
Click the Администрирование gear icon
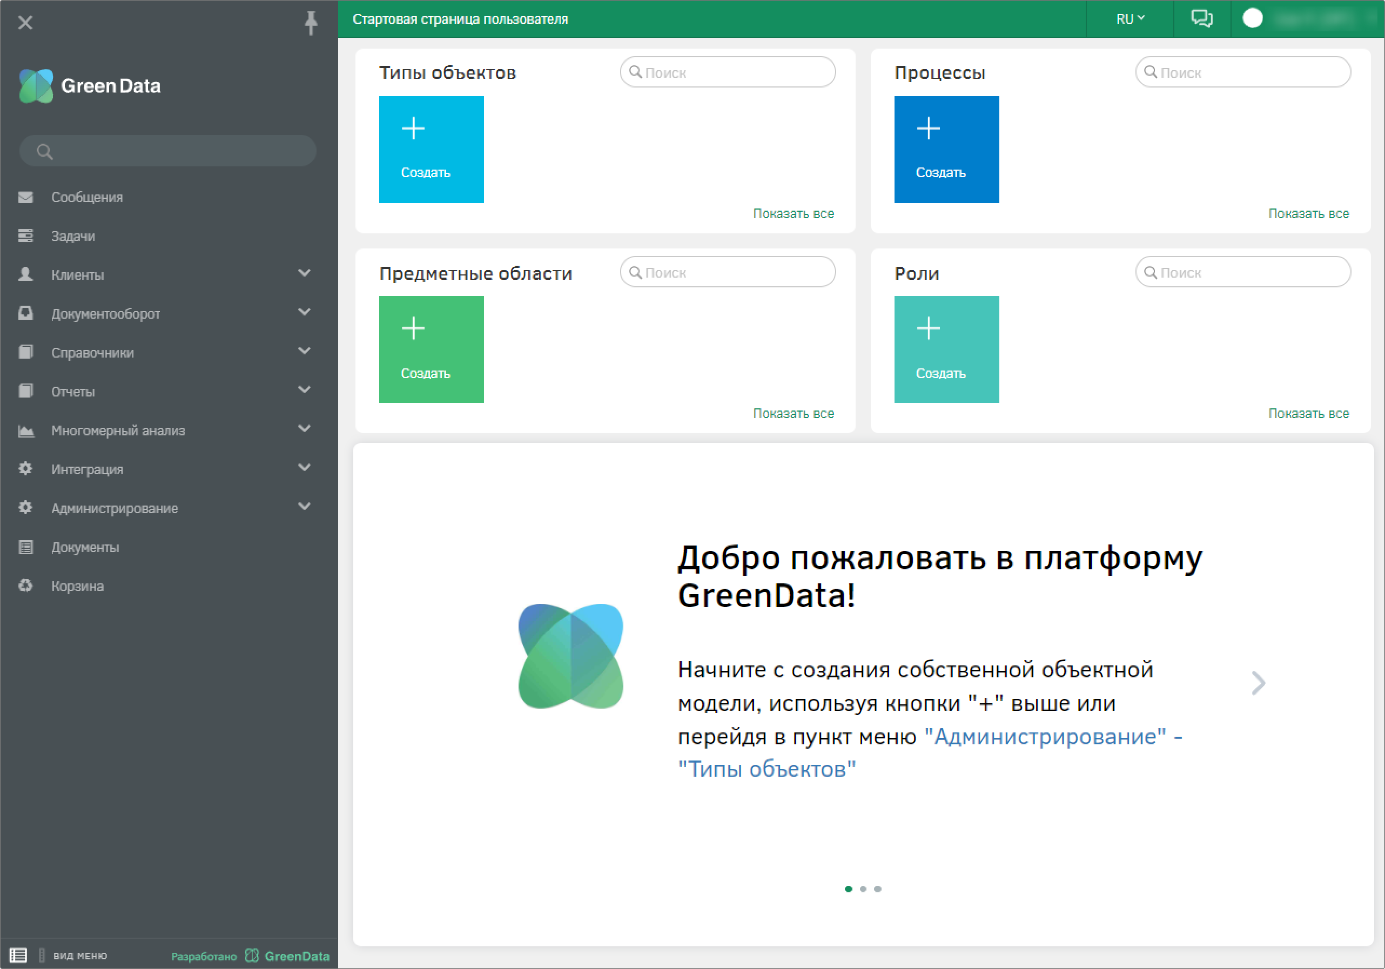coord(25,507)
